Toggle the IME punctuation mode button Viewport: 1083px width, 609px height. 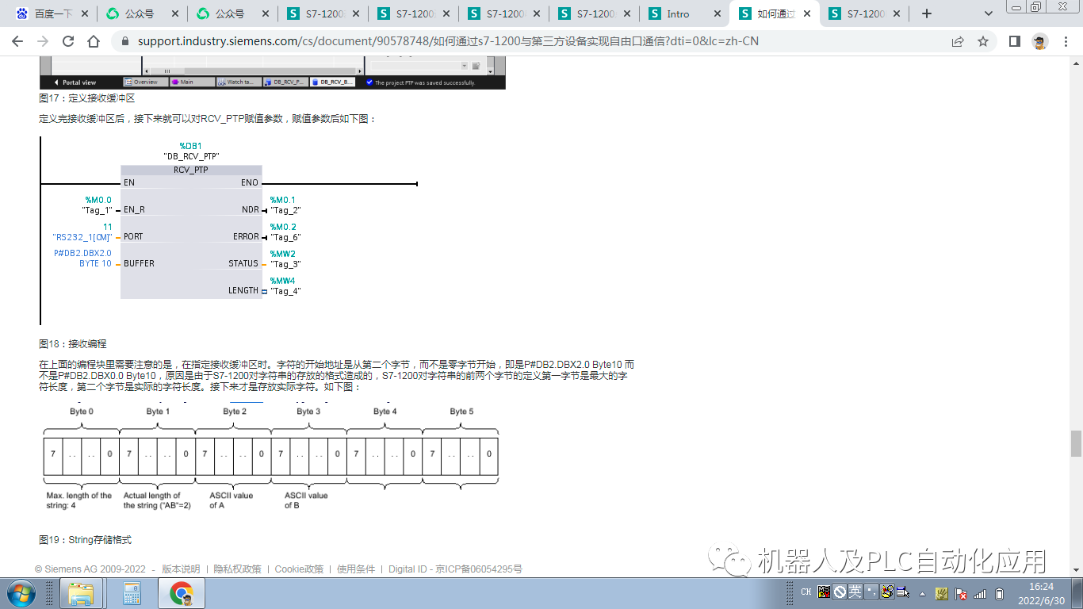click(x=871, y=592)
